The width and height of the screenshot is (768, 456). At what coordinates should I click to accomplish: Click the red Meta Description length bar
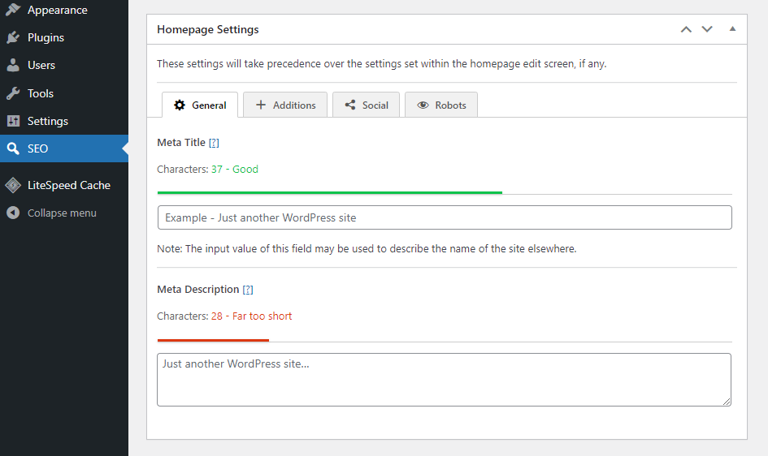coord(213,340)
